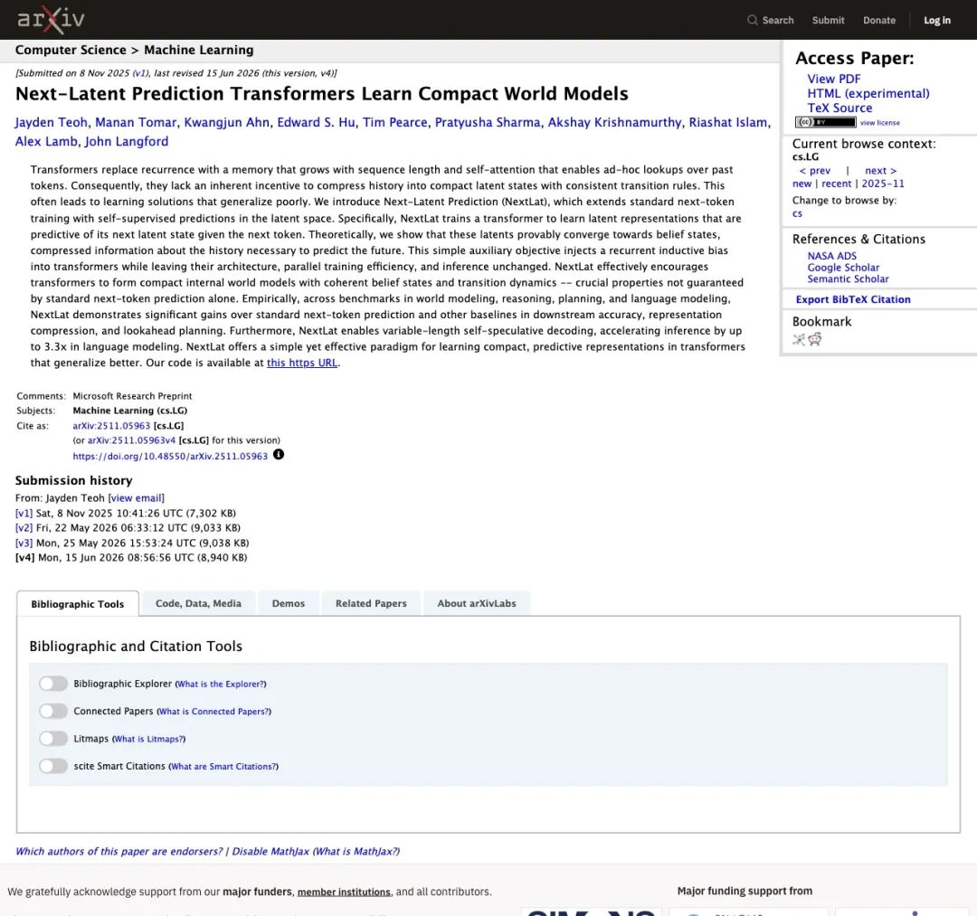The height and width of the screenshot is (916, 977).
Task: Bookmark with the Reddit icon
Action: [815, 339]
